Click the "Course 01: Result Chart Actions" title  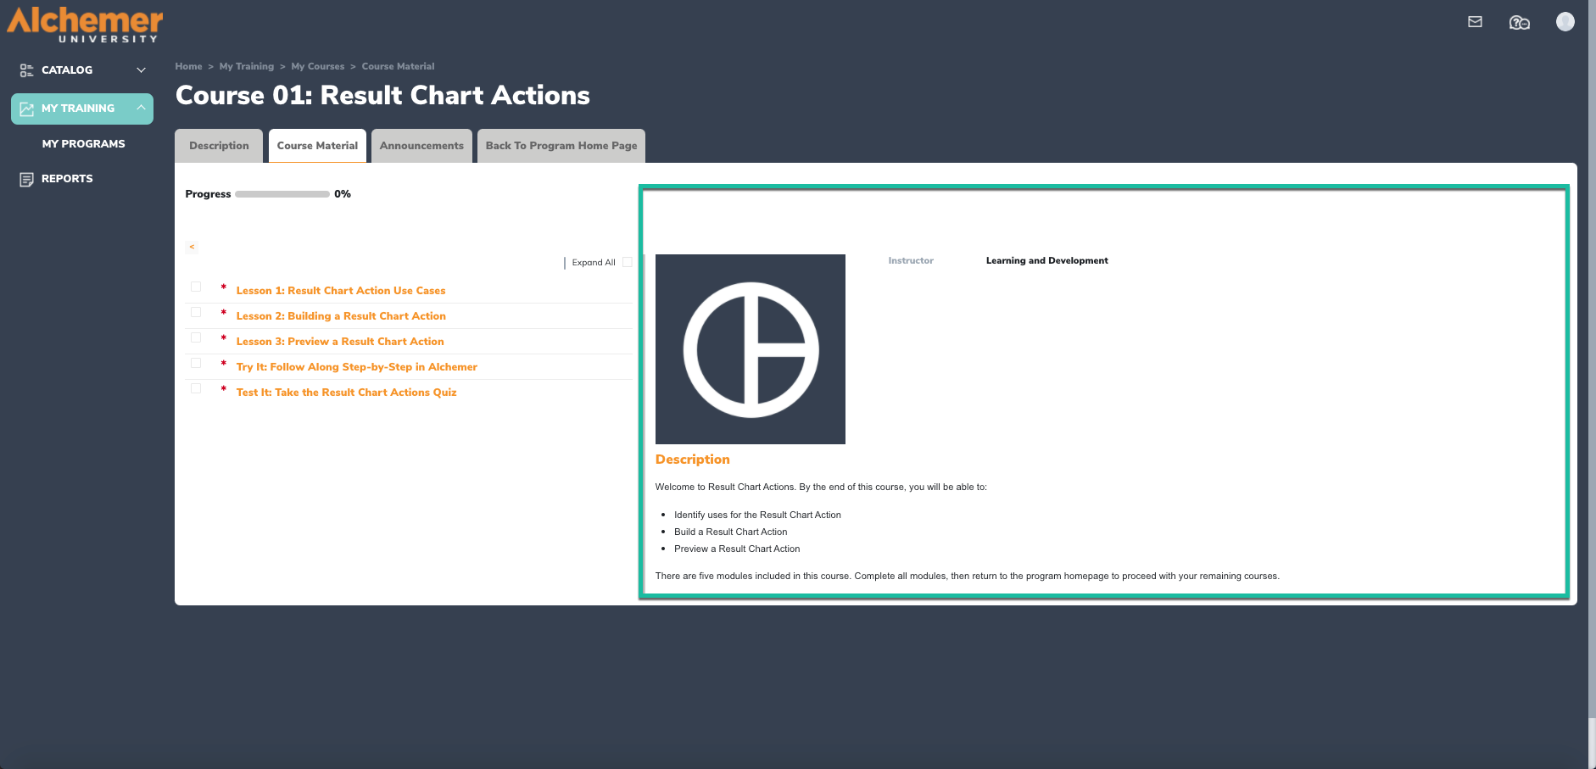382,96
